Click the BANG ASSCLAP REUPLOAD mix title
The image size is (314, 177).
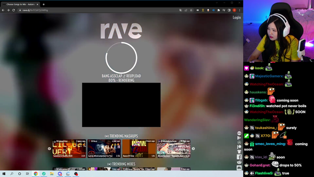[121, 76]
